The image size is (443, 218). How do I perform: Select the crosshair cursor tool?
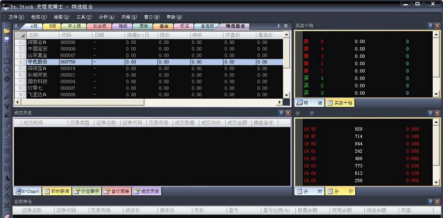click(x=7, y=53)
